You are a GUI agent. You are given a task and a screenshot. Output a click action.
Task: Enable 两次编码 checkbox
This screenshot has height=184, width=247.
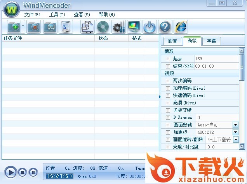168,81
